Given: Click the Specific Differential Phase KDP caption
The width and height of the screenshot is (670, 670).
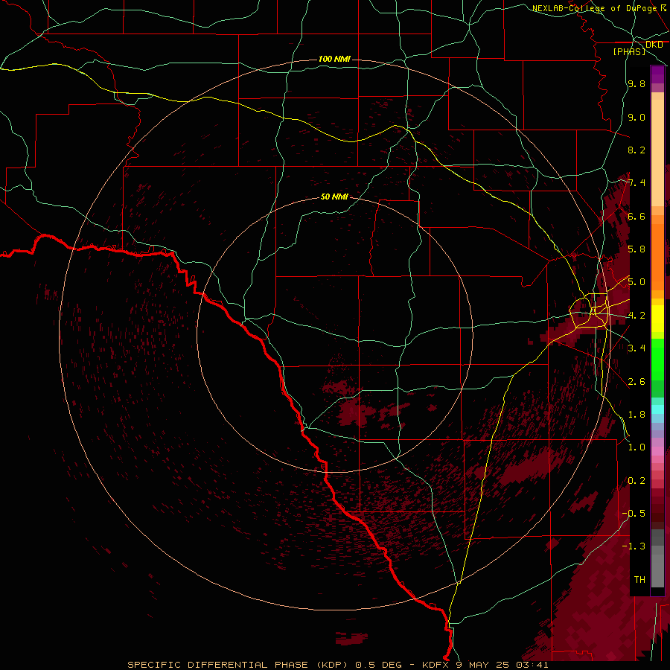Looking at the screenshot, I should click(338, 665).
